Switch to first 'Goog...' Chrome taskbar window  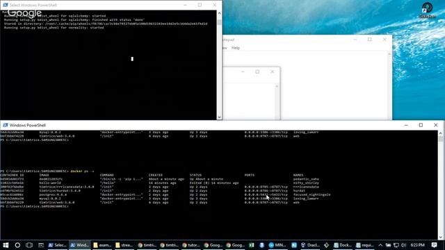[213, 245]
